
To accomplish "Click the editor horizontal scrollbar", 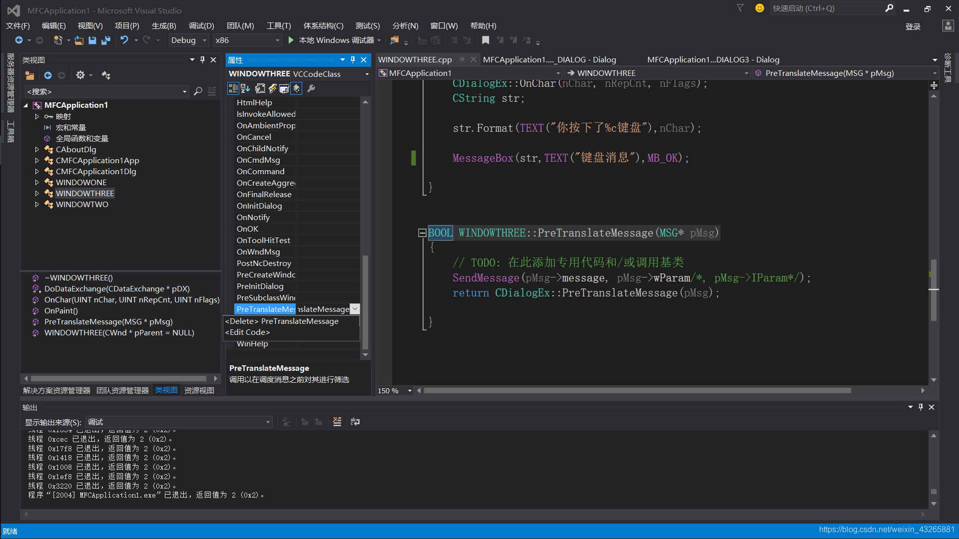I will [637, 391].
